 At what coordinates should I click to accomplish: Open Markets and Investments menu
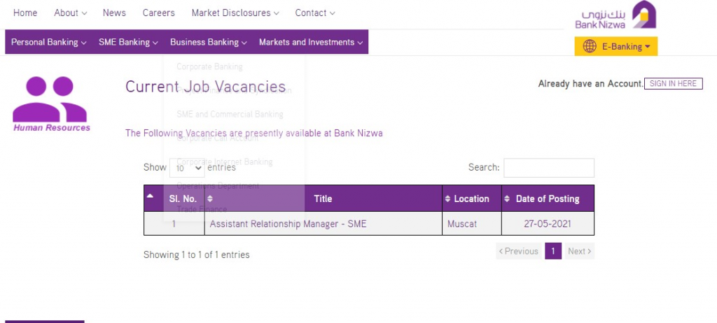pyautogui.click(x=311, y=42)
